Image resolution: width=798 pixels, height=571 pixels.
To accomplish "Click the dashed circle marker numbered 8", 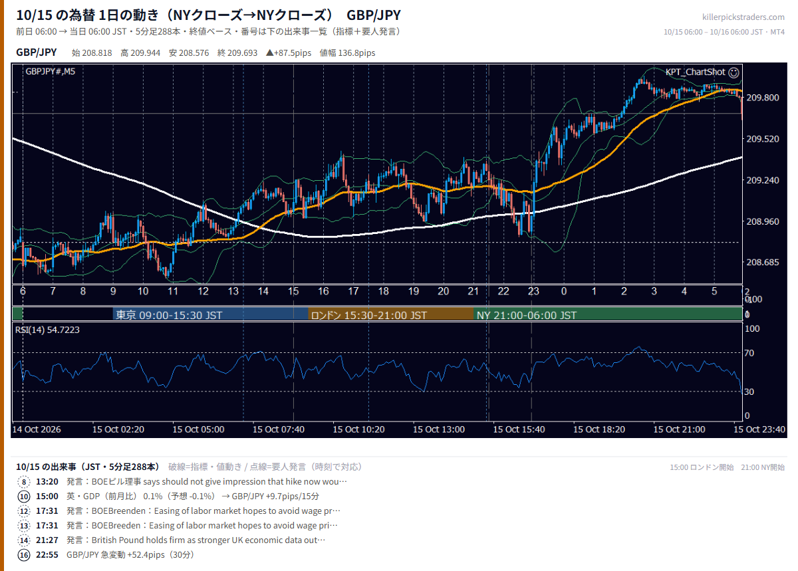I will point(25,482).
